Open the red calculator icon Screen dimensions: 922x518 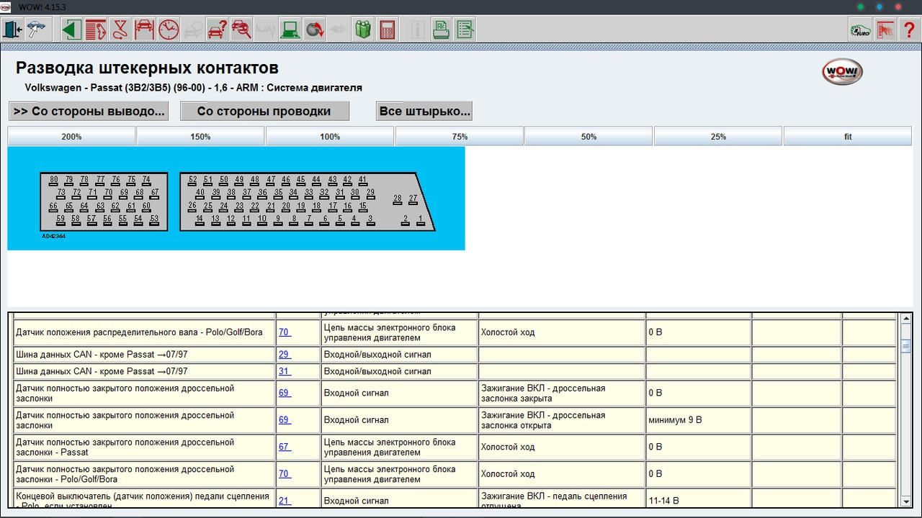click(388, 29)
